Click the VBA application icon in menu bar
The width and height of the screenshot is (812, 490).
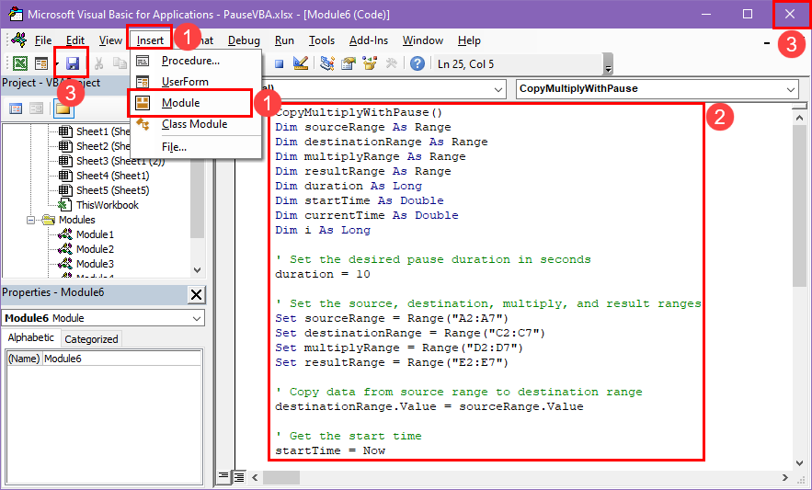tap(19, 40)
